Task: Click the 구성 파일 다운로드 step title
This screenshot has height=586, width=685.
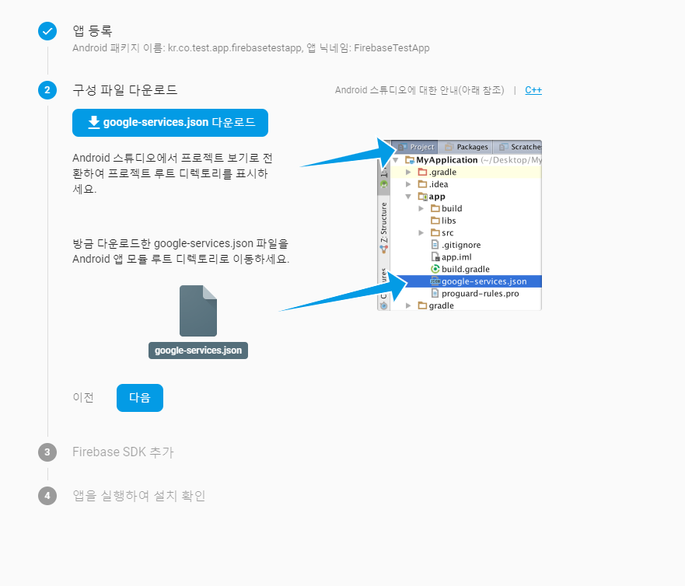Action: point(125,90)
